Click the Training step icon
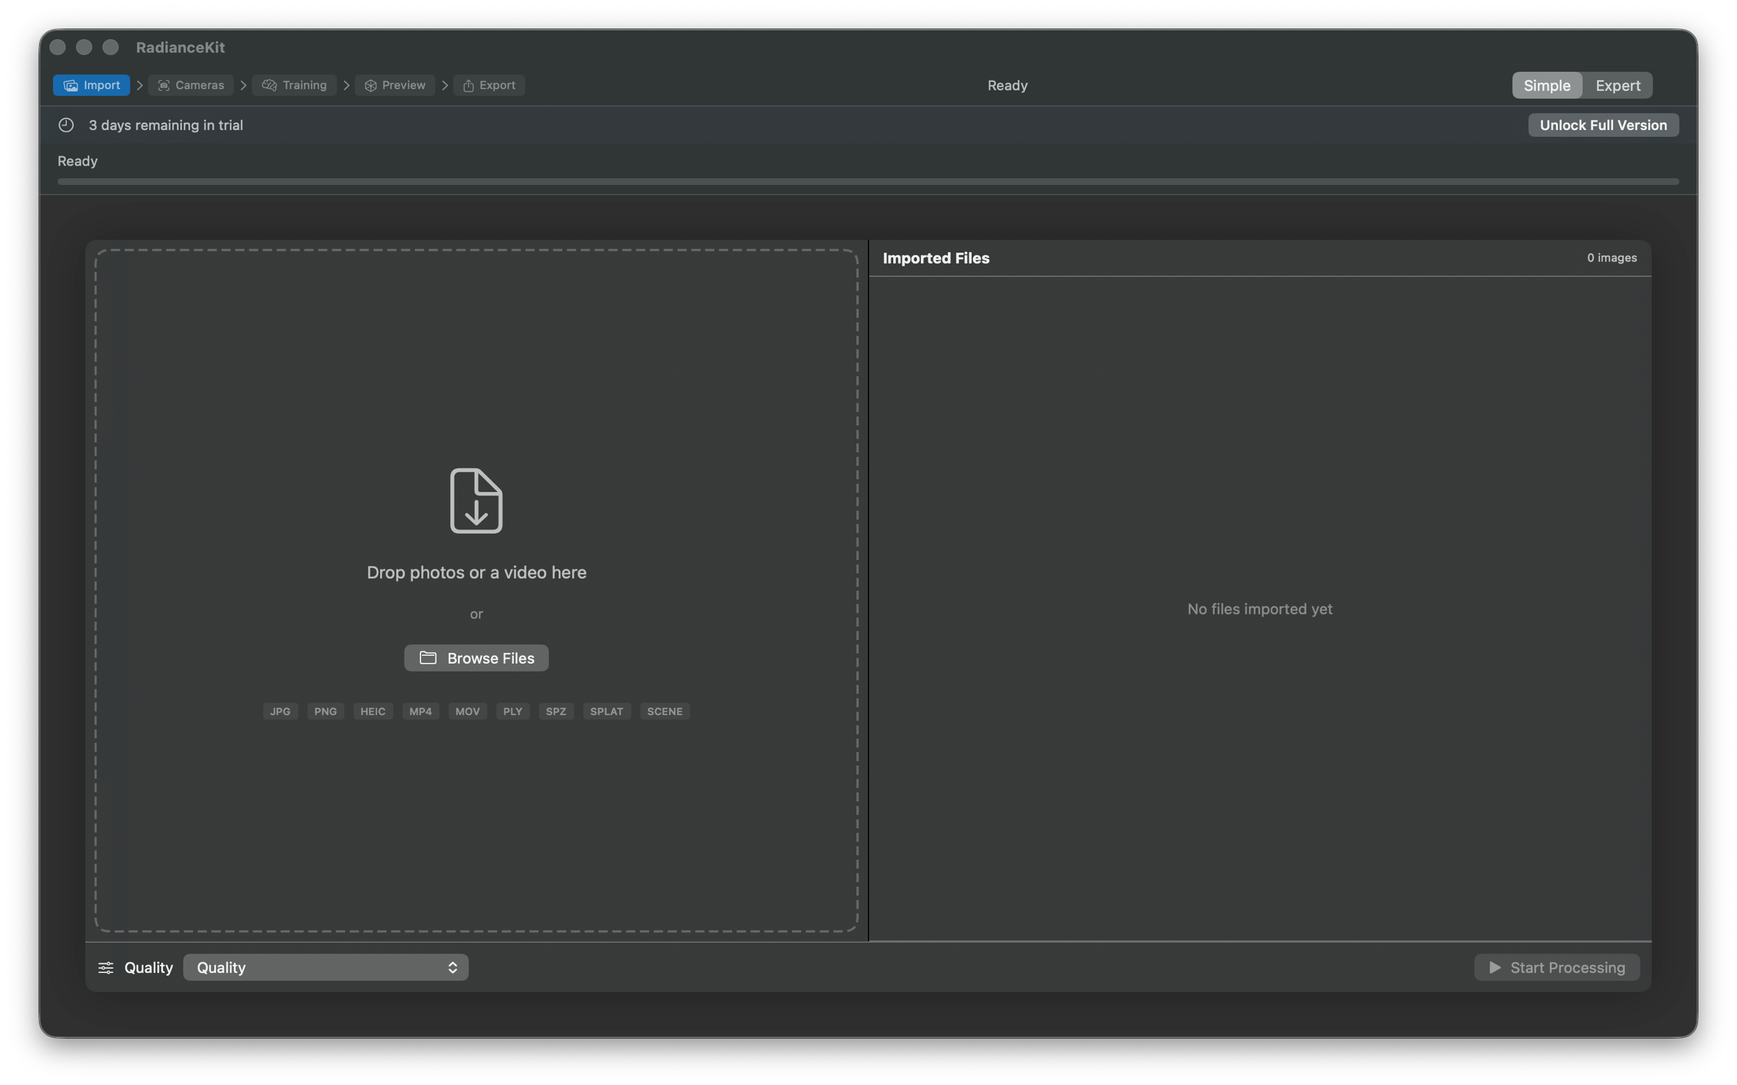This screenshot has width=1737, height=1085. click(269, 86)
